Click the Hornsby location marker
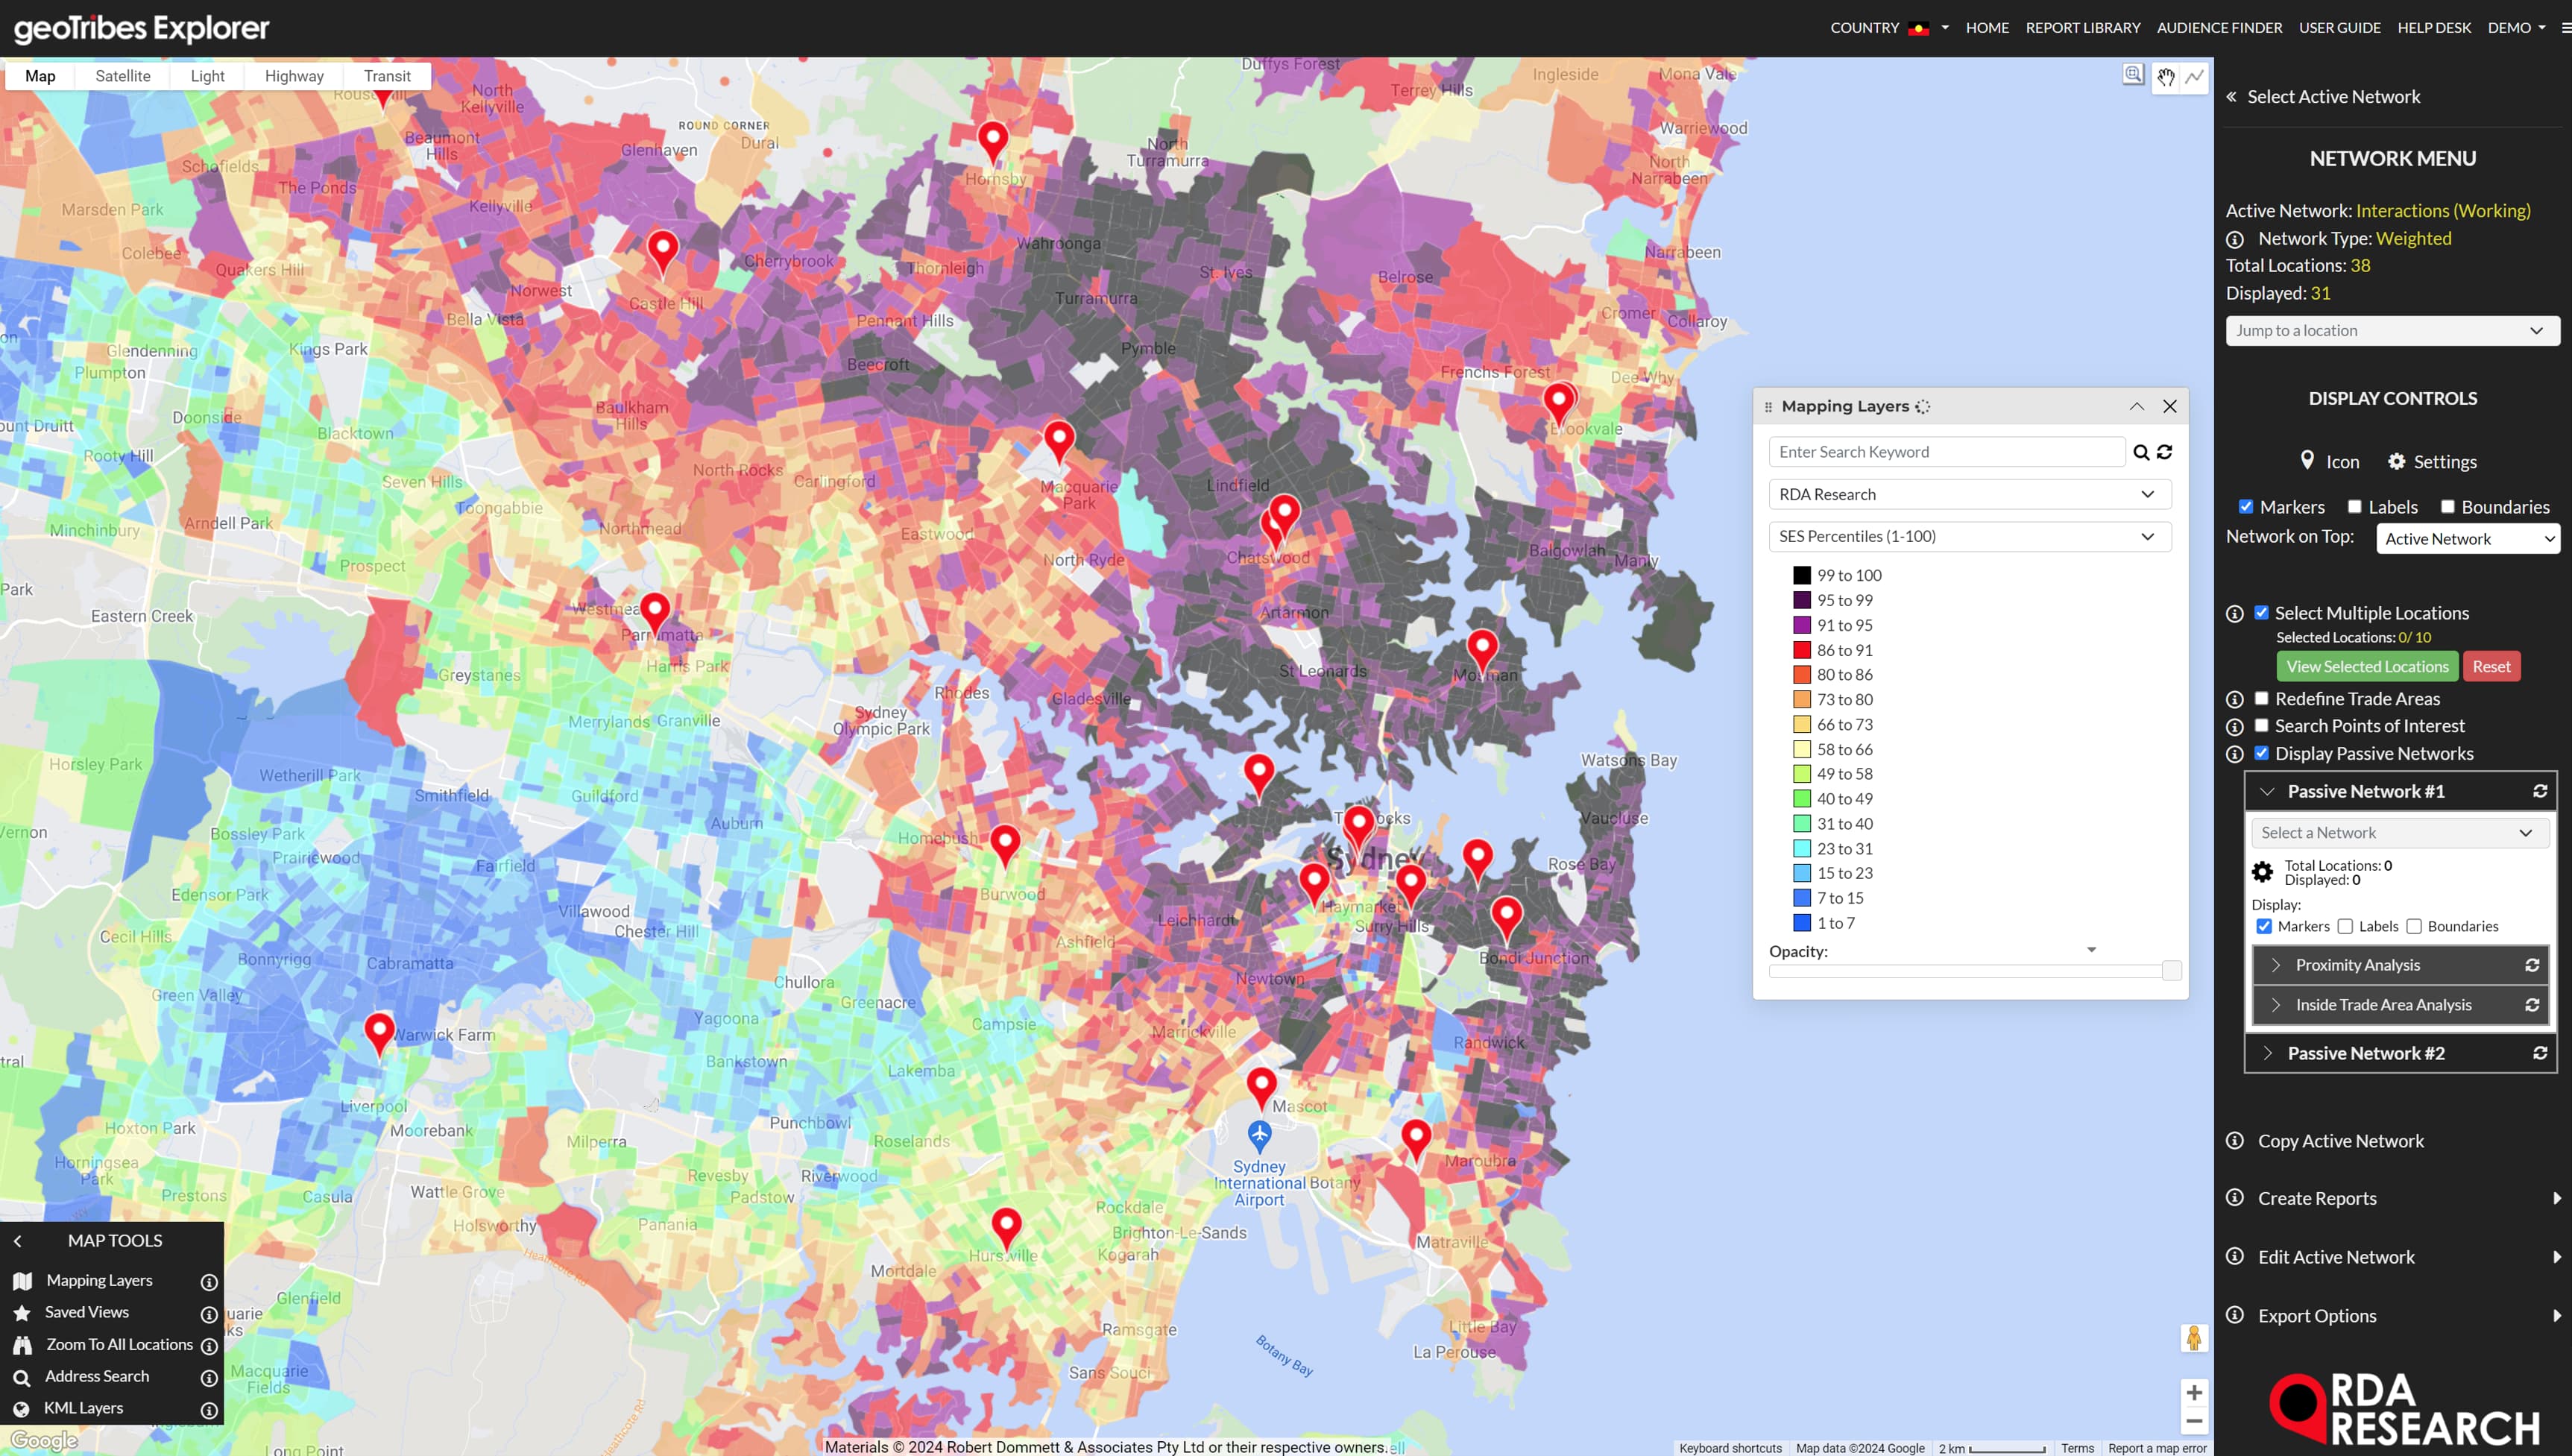Image resolution: width=2572 pixels, height=1456 pixels. (992, 143)
